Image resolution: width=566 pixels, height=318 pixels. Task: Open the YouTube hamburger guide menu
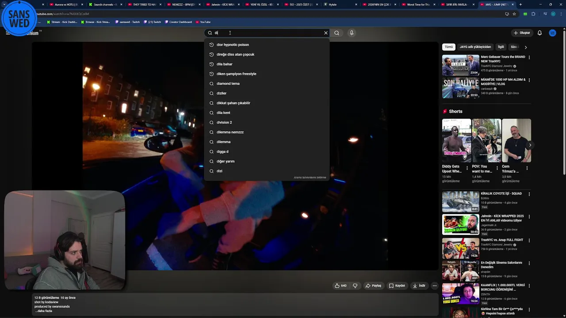(x=8, y=33)
